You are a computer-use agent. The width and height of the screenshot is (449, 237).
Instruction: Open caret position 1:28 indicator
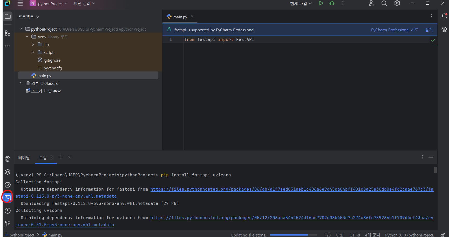[x=327, y=235]
